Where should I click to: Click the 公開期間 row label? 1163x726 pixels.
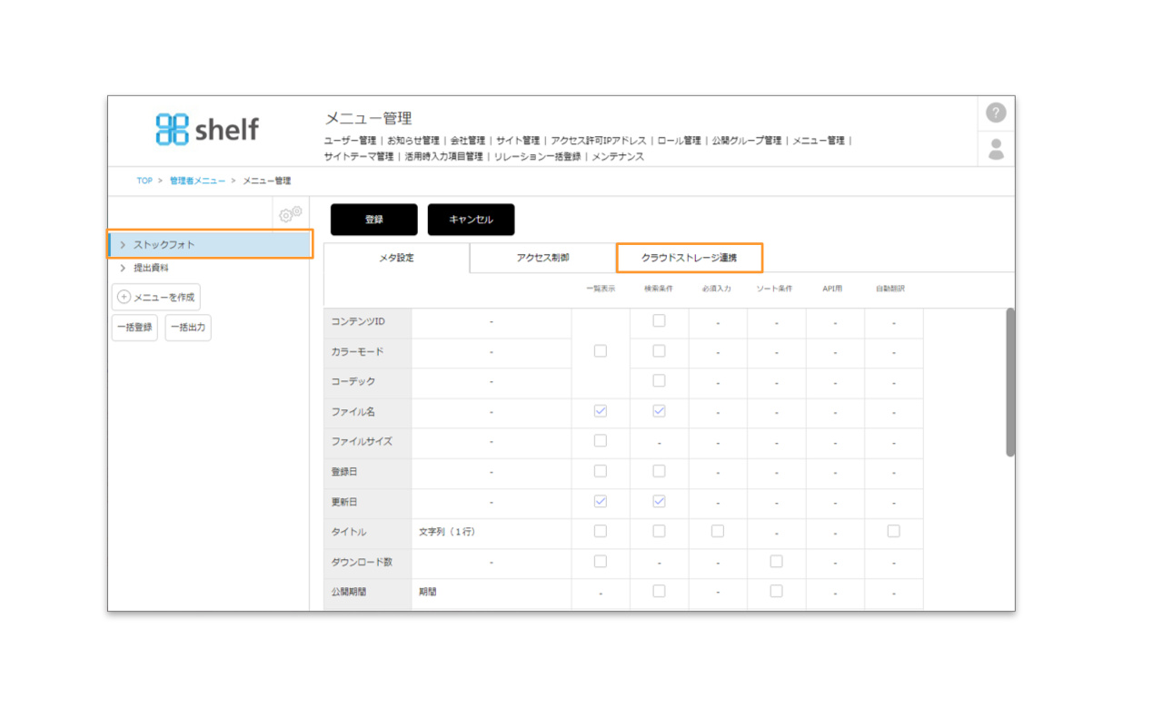pos(349,592)
